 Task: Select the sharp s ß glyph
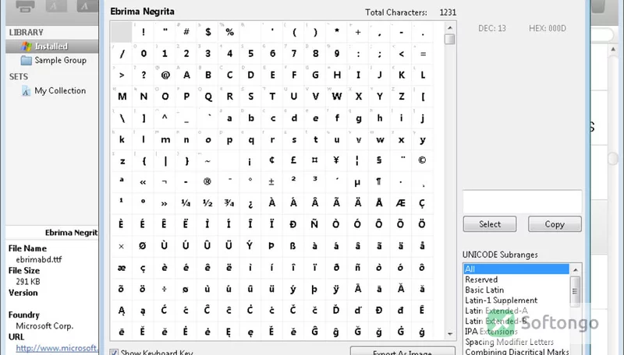click(293, 246)
